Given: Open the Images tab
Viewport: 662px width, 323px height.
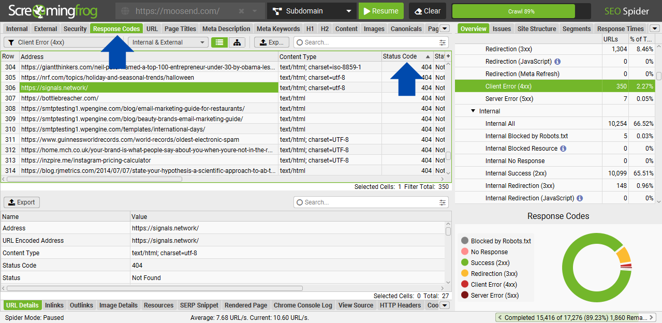Looking at the screenshot, I should tap(374, 29).
